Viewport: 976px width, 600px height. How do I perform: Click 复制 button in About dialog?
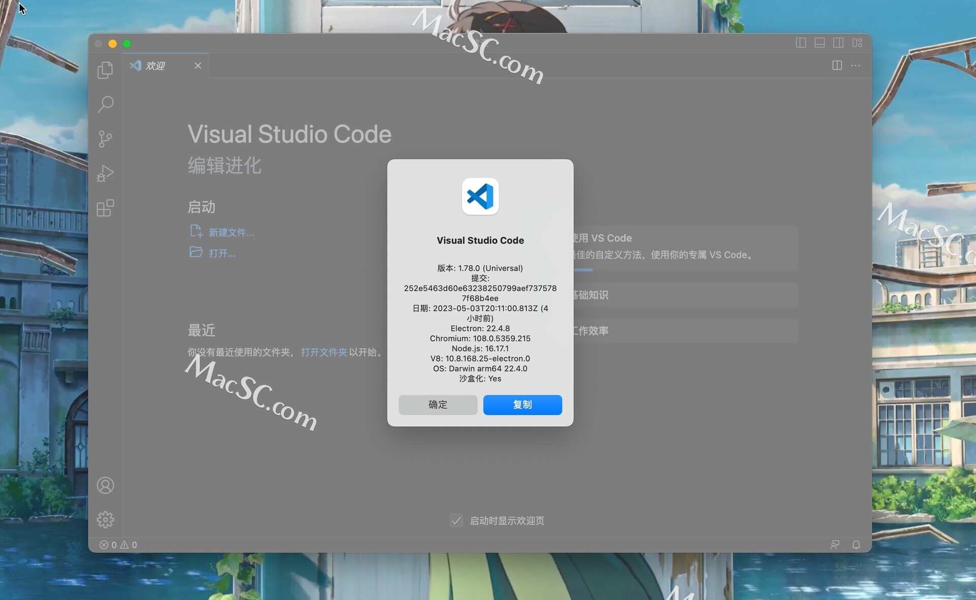click(x=523, y=405)
